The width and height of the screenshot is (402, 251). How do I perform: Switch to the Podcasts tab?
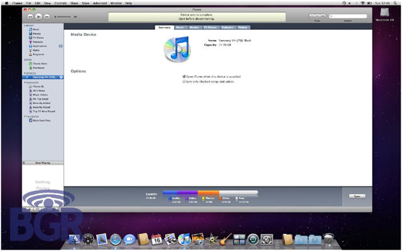click(x=225, y=28)
